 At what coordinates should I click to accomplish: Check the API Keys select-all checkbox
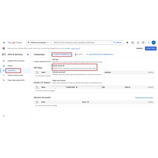[x=37, y=72]
